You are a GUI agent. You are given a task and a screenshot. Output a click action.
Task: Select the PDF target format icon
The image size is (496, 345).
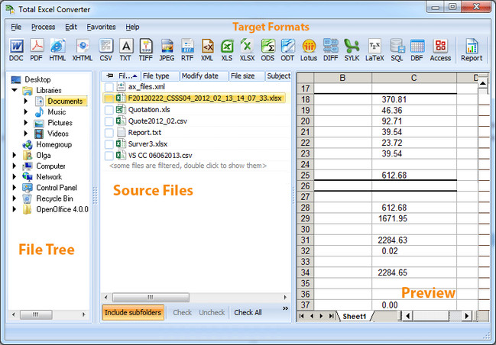[37, 50]
